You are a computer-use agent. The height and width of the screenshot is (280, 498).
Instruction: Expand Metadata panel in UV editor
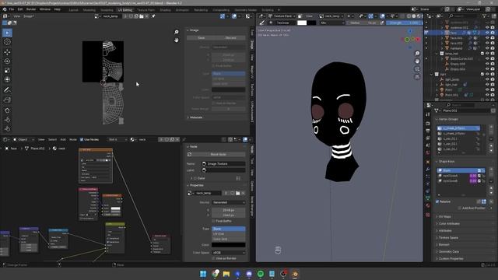(195, 117)
